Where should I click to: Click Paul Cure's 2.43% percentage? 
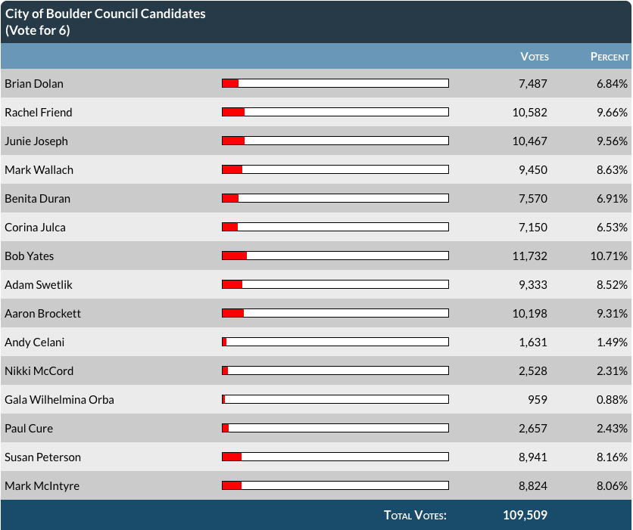pos(612,429)
